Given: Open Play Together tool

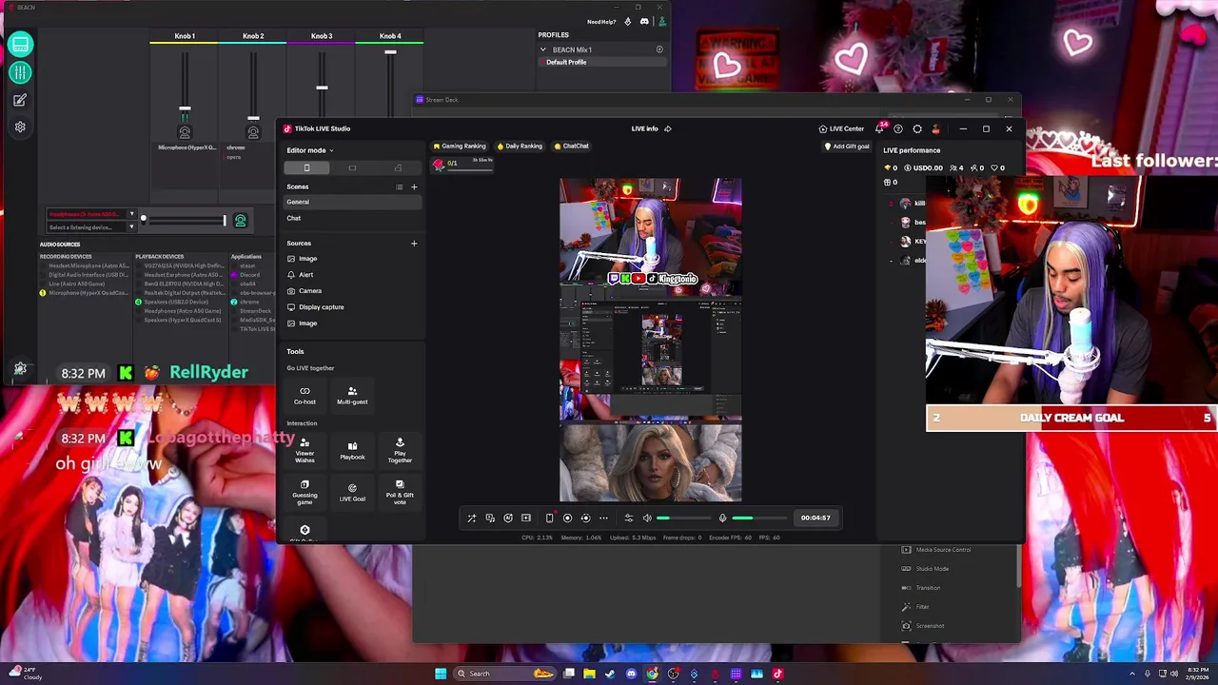Looking at the screenshot, I should click(400, 450).
